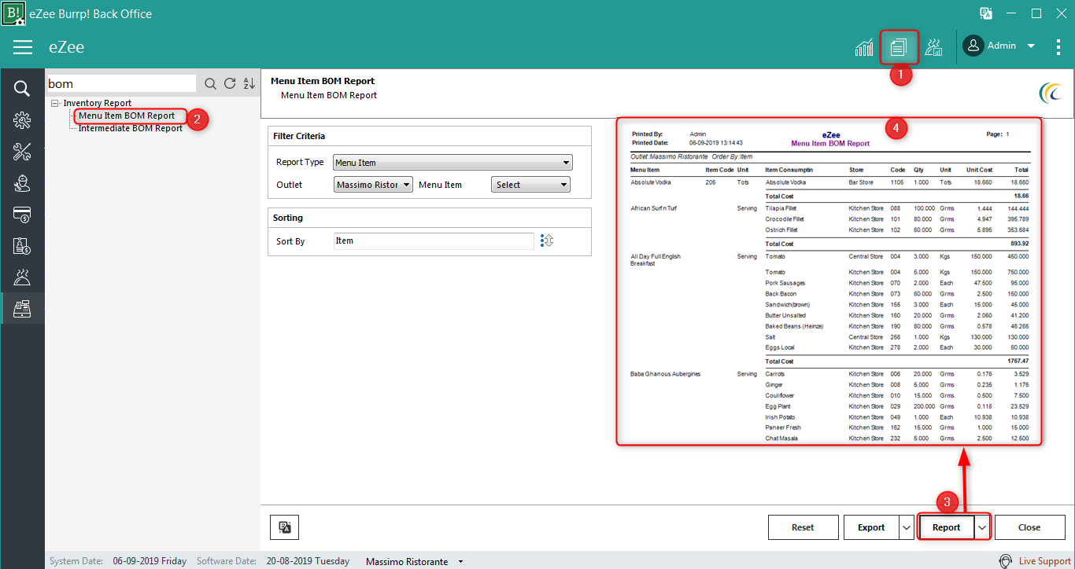The width and height of the screenshot is (1075, 569).
Task: Select Intermediate BOM Report in tree
Action: (131, 128)
